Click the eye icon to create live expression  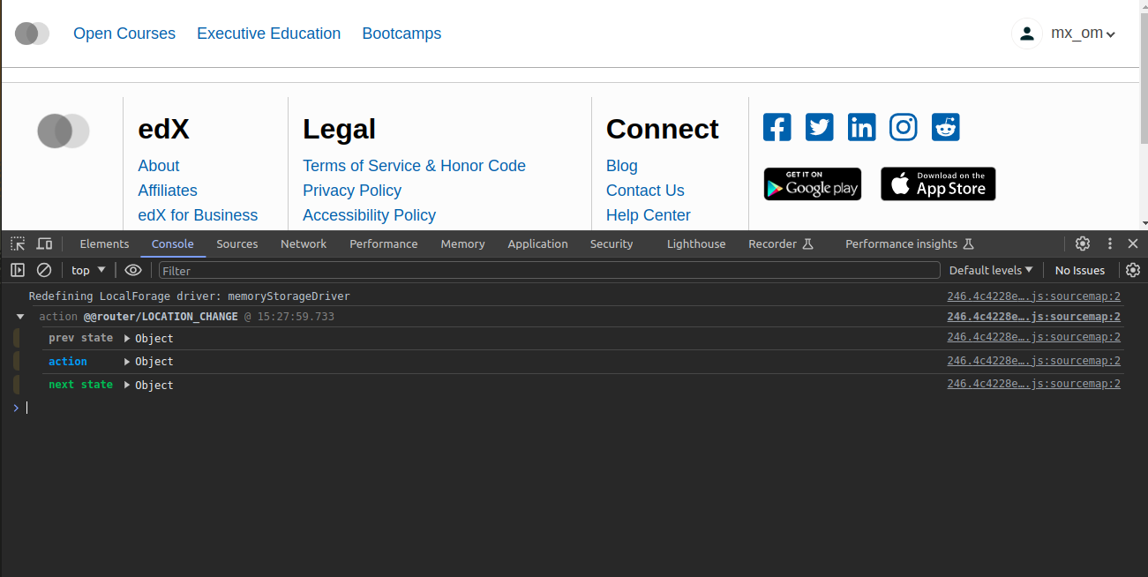[x=133, y=270]
